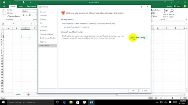188x105 pixels.
Task: Select Customize Ribbon category
Action: [x=48, y=34]
